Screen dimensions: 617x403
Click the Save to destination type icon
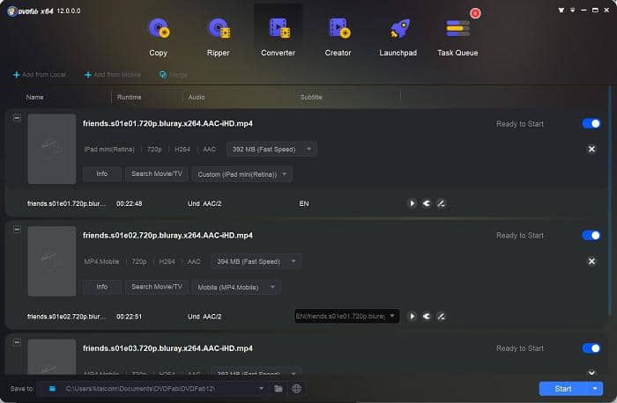click(52, 388)
